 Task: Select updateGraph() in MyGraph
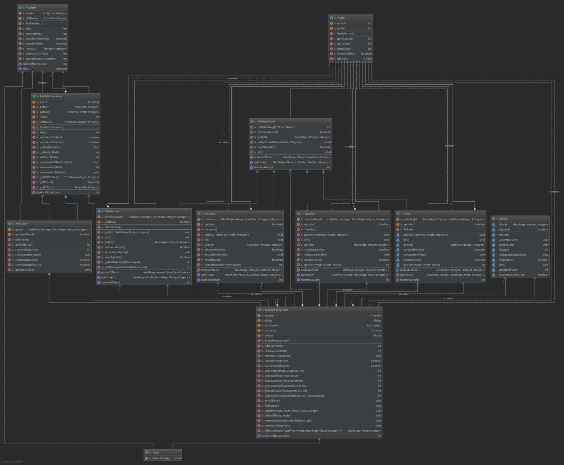(25, 270)
